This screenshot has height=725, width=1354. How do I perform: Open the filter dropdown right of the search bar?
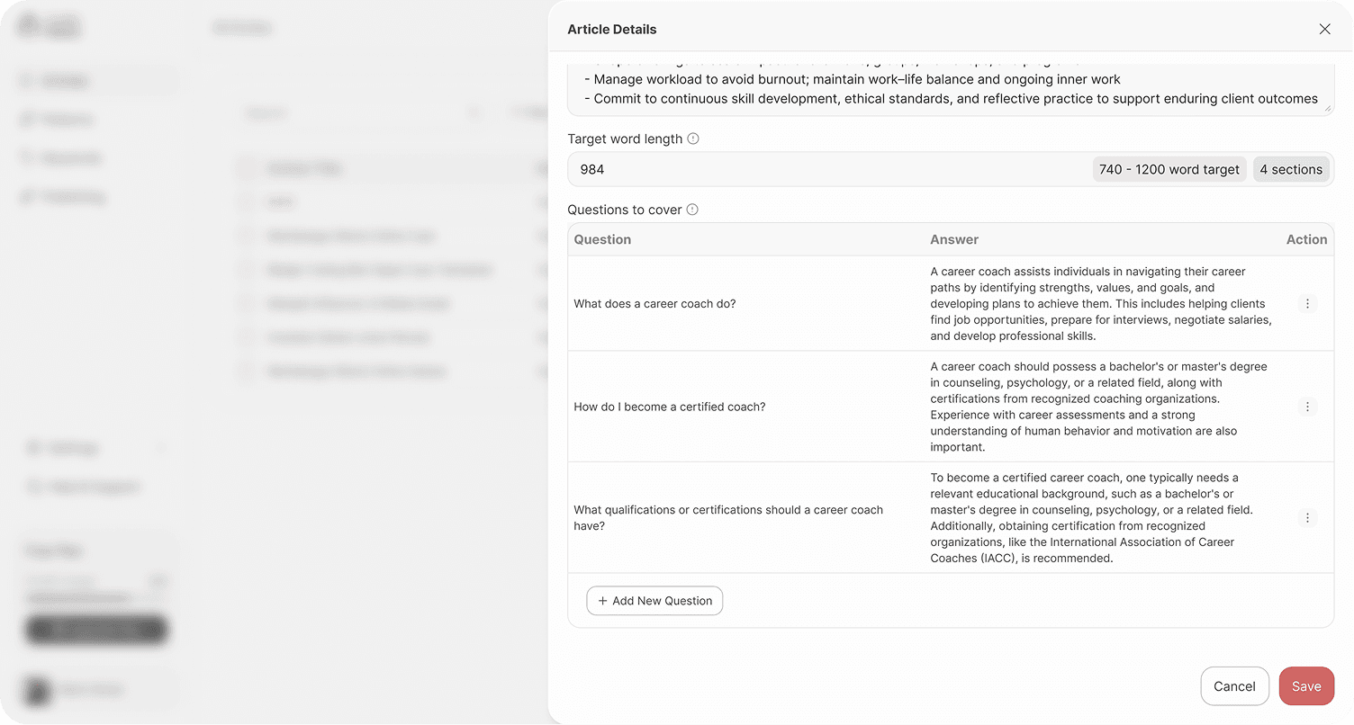click(529, 112)
